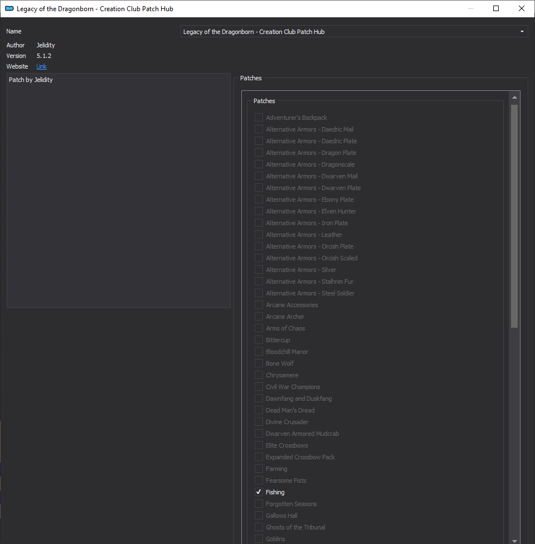Check the Bloodchill Manor checkbox
The width and height of the screenshot is (535, 544).
[259, 352]
